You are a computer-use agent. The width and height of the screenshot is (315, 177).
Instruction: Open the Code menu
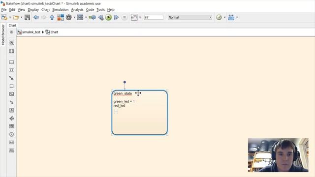tap(90, 10)
